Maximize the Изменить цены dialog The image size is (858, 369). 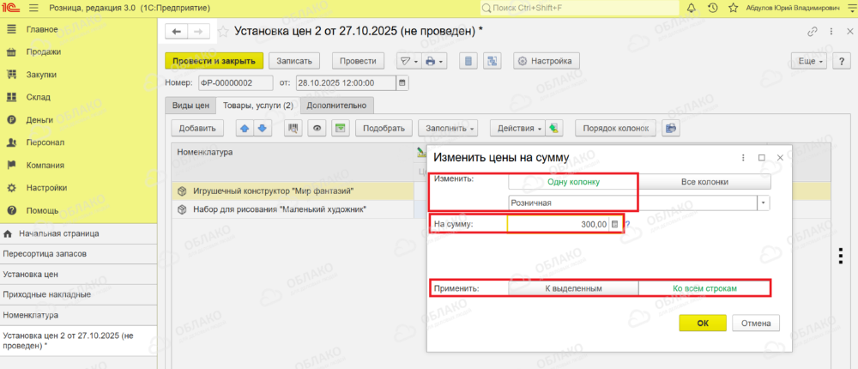tap(761, 158)
